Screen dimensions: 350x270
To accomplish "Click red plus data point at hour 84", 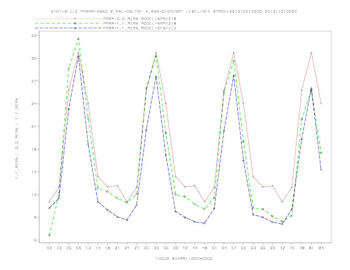I will (x=321, y=103).
